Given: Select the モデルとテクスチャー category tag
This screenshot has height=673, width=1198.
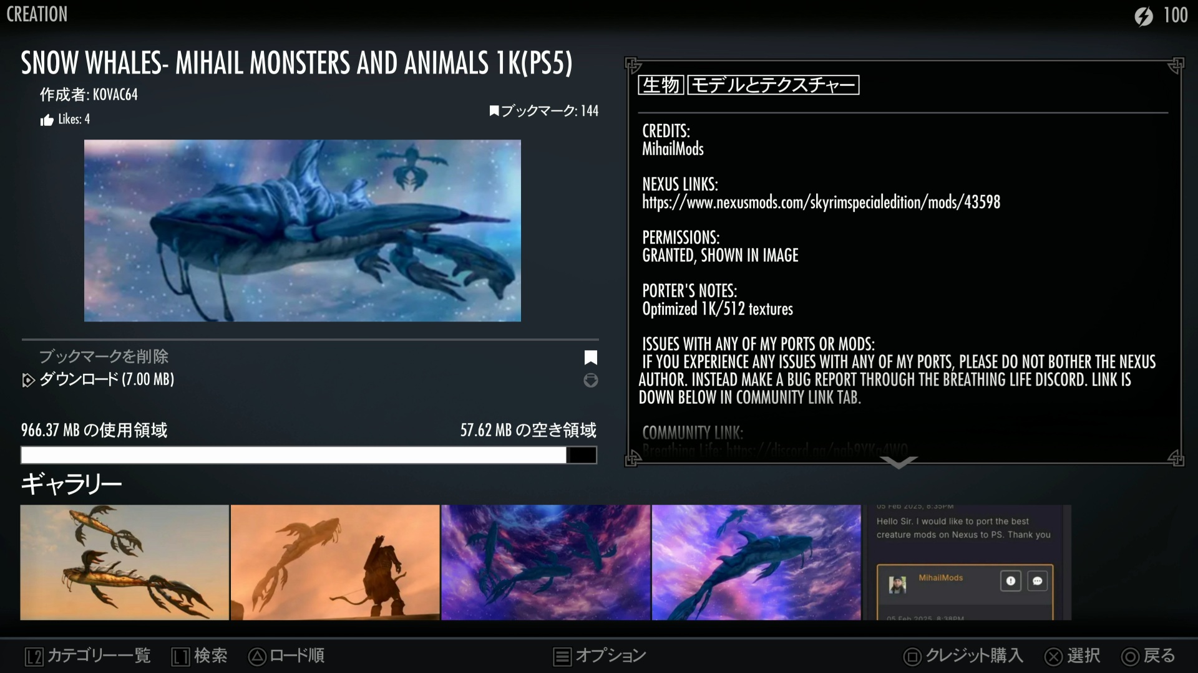Looking at the screenshot, I should pyautogui.click(x=773, y=85).
